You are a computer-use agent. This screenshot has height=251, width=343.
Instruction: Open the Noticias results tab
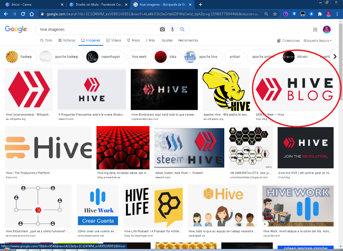67,40
